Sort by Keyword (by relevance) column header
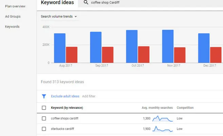 pyautogui.click(x=67, y=108)
